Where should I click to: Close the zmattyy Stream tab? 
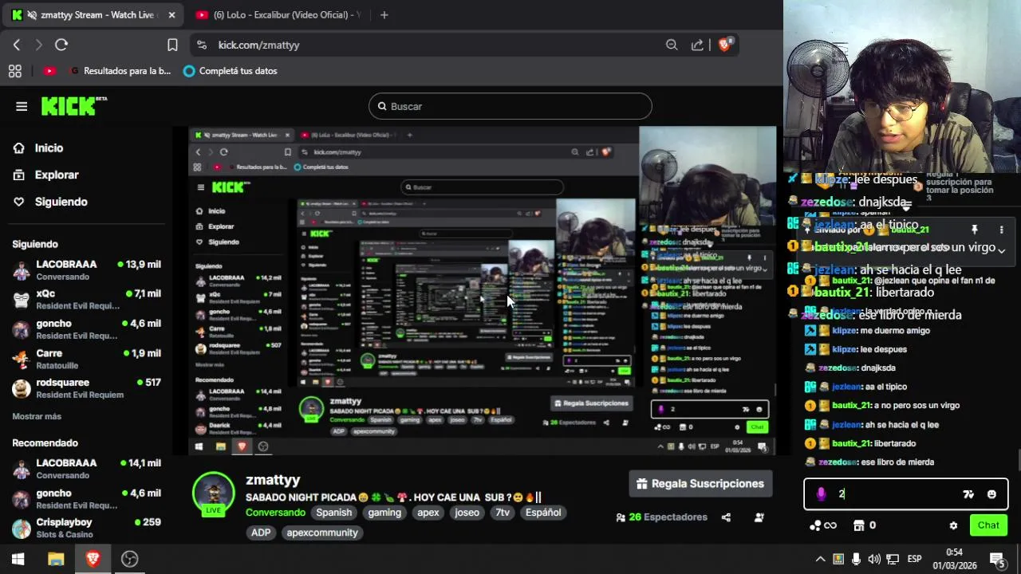tap(171, 15)
